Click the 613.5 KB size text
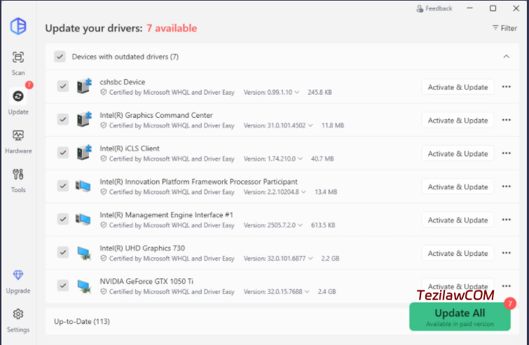The width and height of the screenshot is (529, 345). tap(323, 225)
